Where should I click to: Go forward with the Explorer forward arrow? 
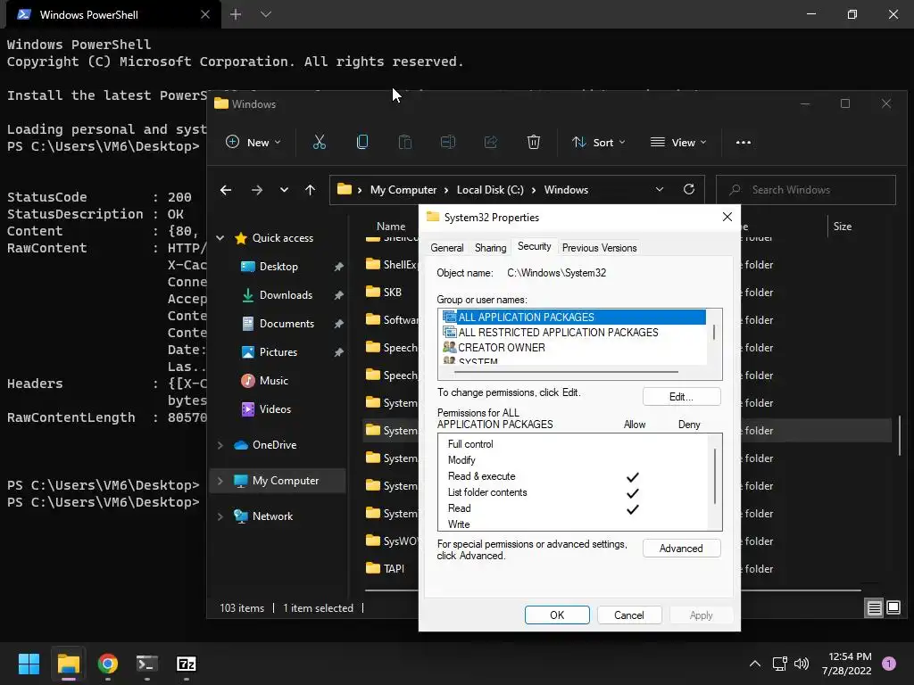tap(256, 190)
